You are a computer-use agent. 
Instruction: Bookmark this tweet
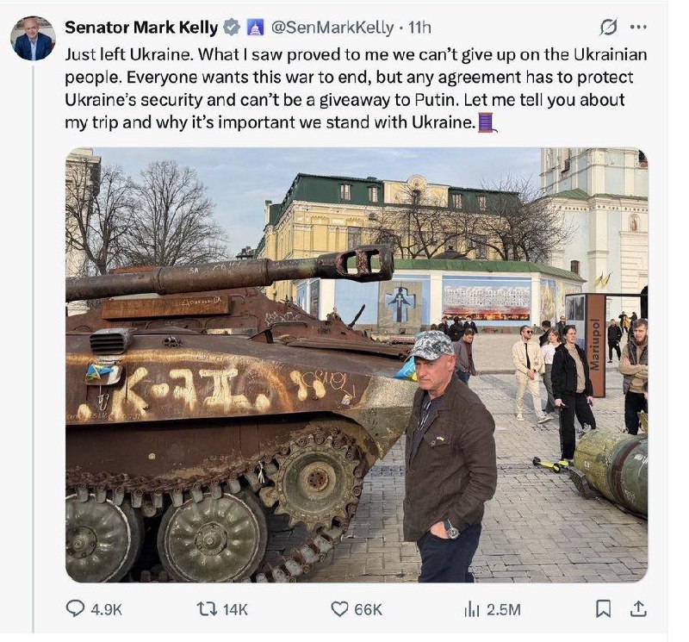(x=604, y=608)
